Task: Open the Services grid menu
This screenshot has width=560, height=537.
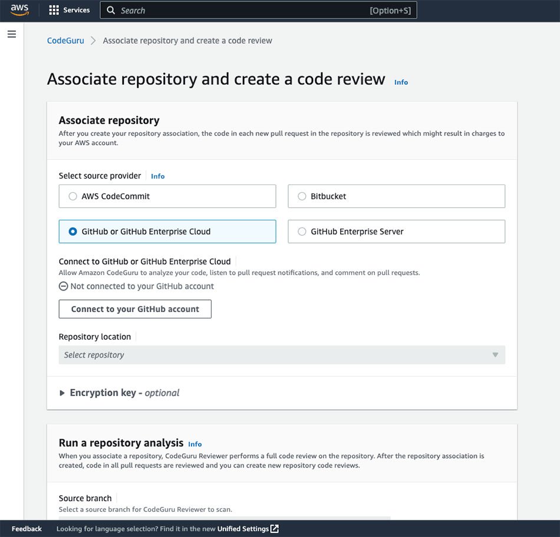Action: 54,10
